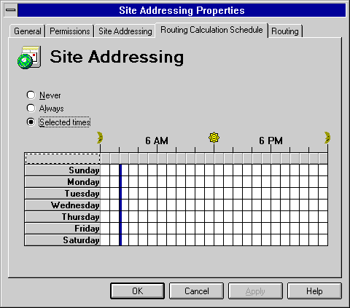Select the entire Sunday row header
The image size is (350, 308).
click(63, 170)
